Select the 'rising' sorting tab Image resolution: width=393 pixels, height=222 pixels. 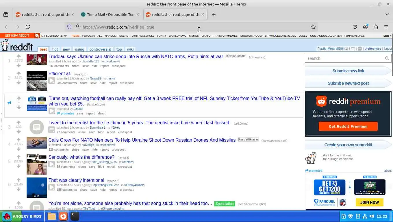point(79,49)
